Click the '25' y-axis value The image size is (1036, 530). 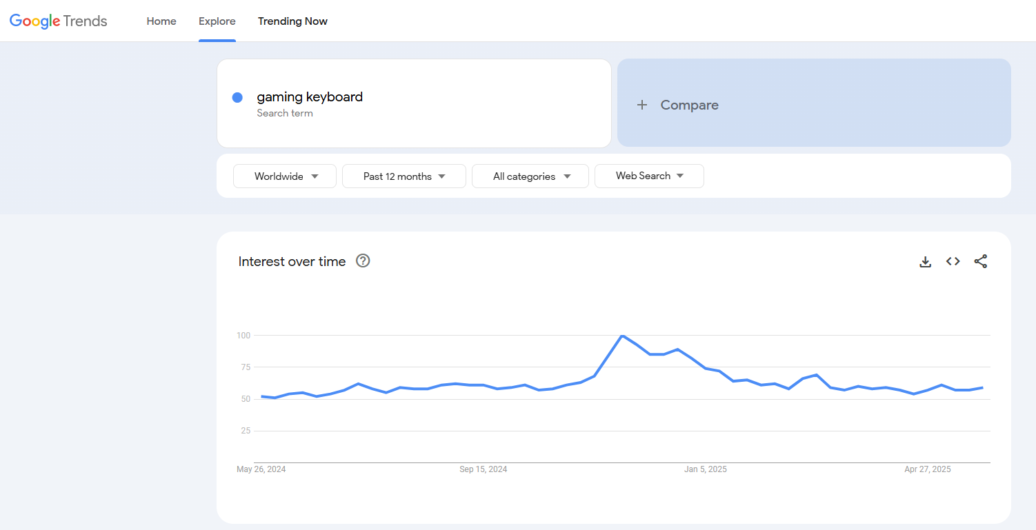[x=245, y=431]
